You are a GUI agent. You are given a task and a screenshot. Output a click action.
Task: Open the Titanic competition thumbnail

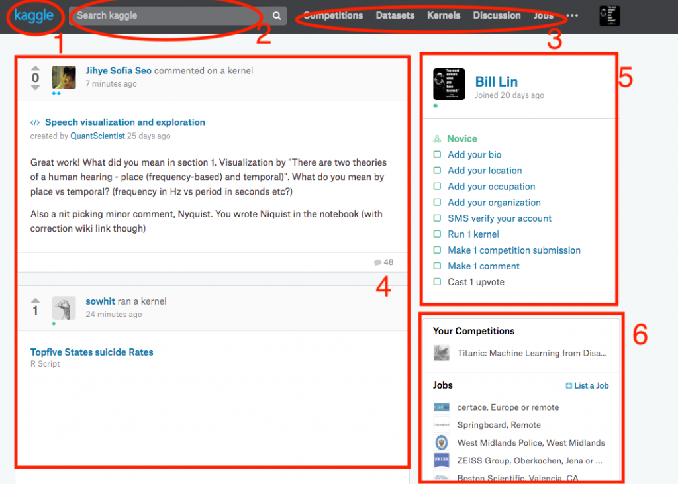pos(442,353)
